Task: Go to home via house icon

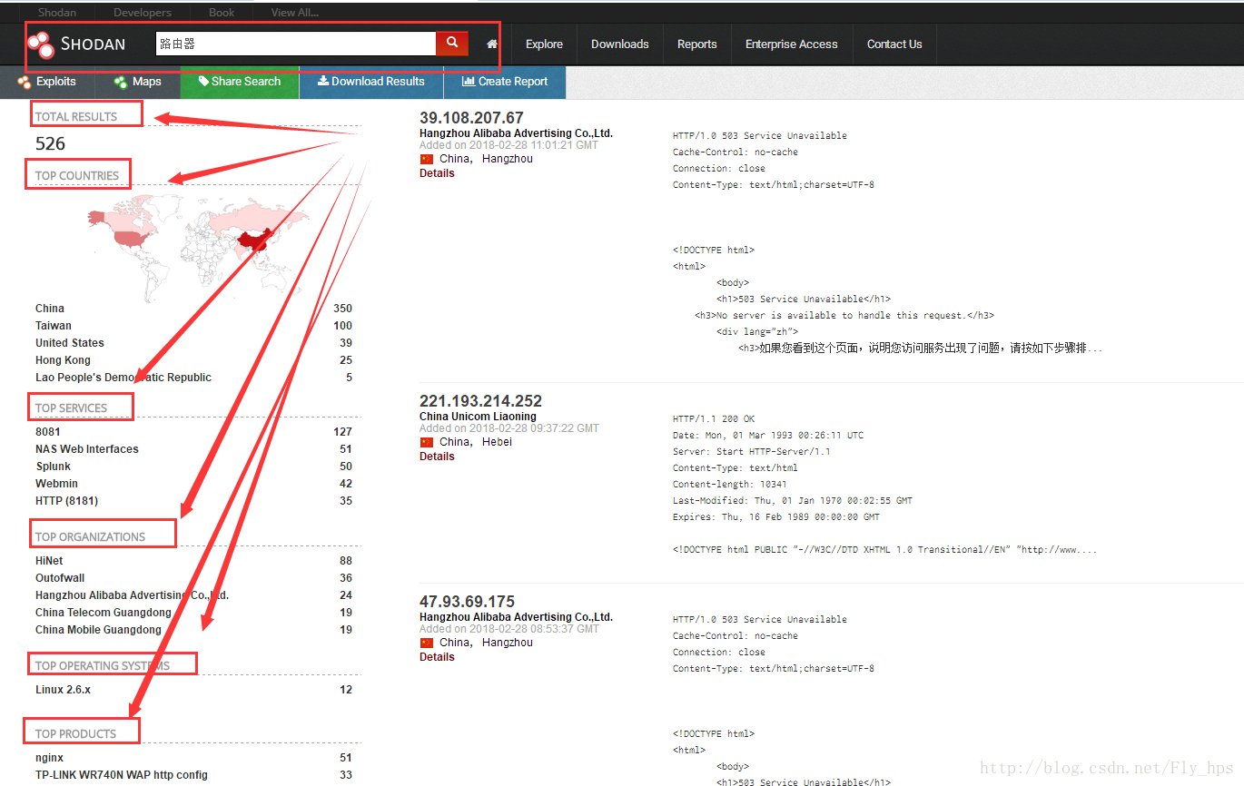Action: point(492,44)
